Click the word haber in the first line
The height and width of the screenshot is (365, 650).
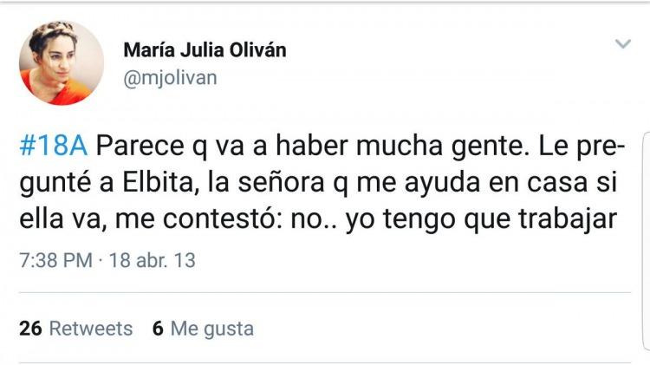[x=293, y=147]
